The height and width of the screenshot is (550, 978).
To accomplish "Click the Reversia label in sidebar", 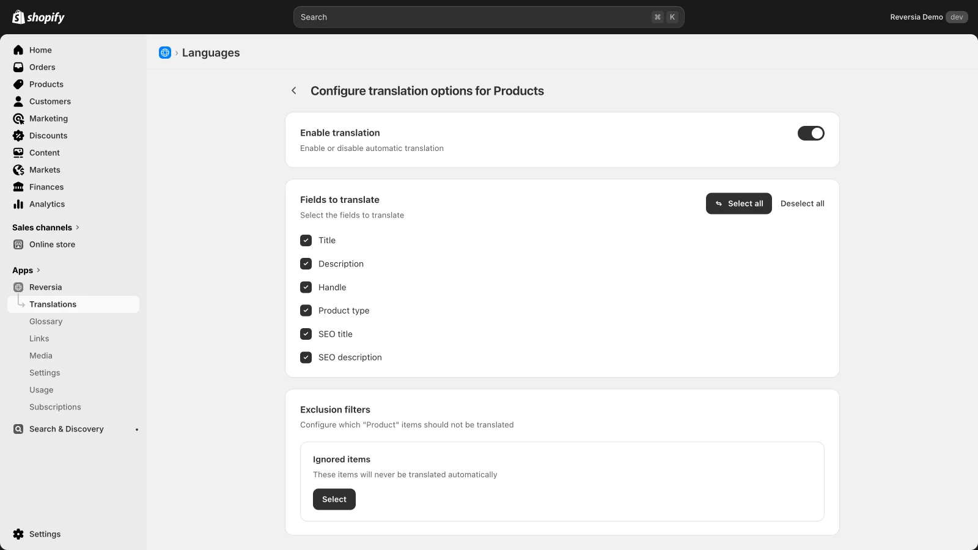I will click(46, 287).
